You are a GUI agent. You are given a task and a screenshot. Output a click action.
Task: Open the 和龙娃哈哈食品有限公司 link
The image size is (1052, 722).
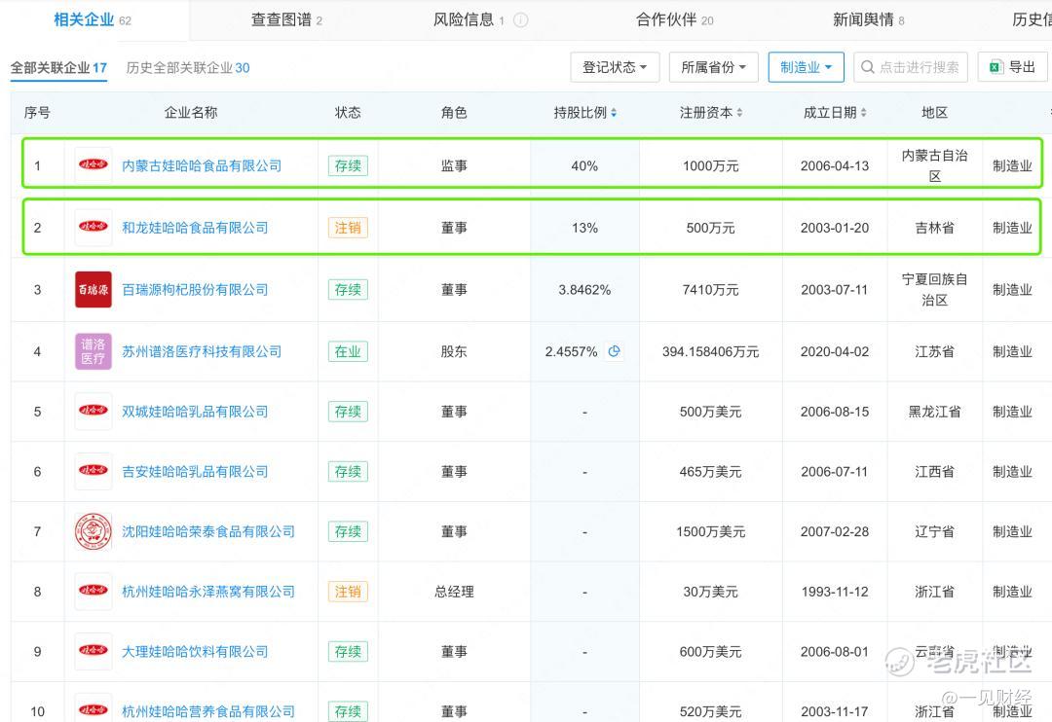click(x=195, y=228)
